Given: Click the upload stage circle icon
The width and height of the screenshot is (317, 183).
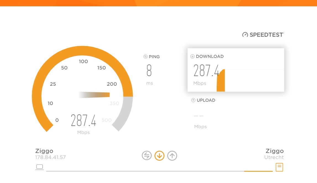Looking at the screenshot, I should tap(172, 156).
